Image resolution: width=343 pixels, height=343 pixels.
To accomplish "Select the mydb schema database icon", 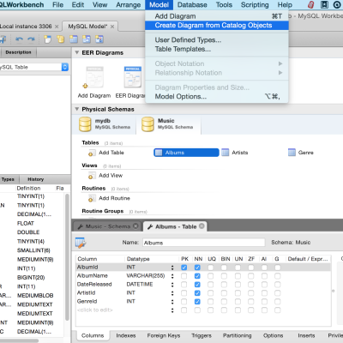I will 85,124.
